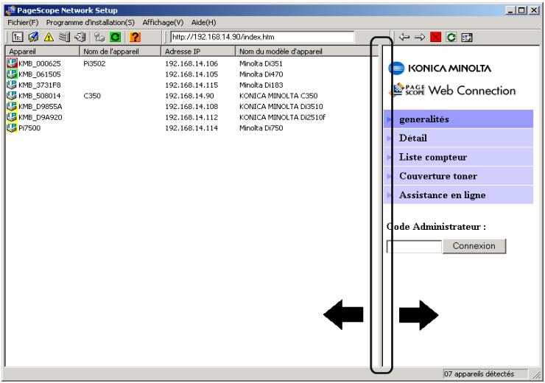545x383 pixels.
Task: Click IP address 192.168.14.112
Action: 191,117
